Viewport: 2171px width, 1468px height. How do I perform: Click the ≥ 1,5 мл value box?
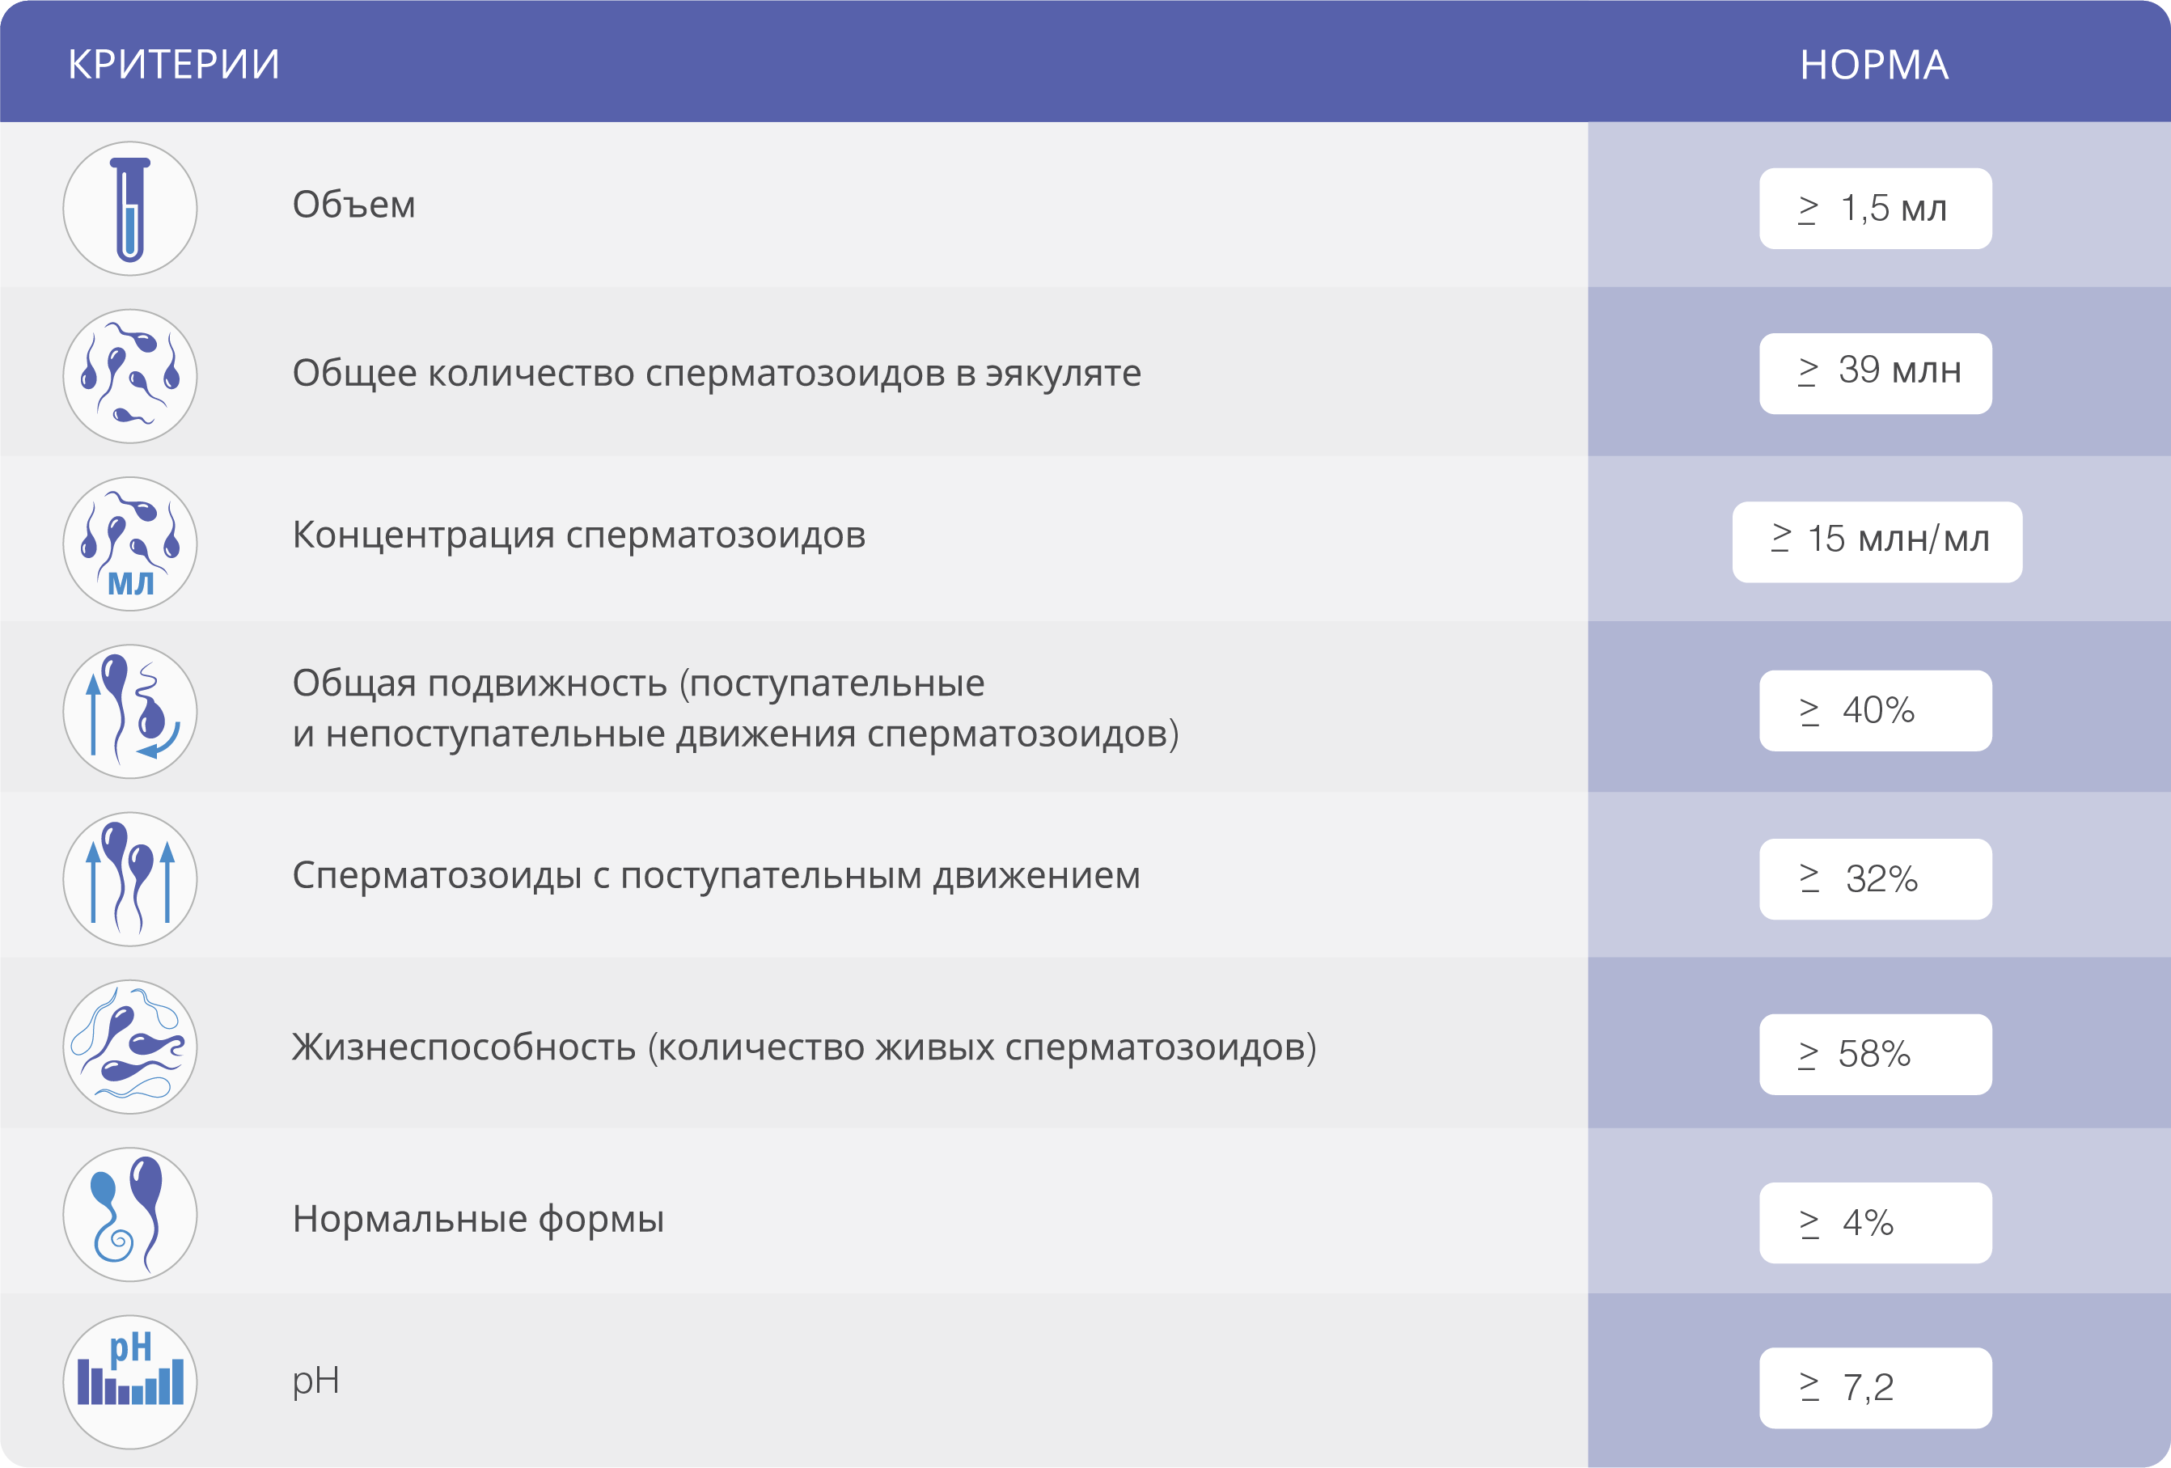pyautogui.click(x=1875, y=208)
